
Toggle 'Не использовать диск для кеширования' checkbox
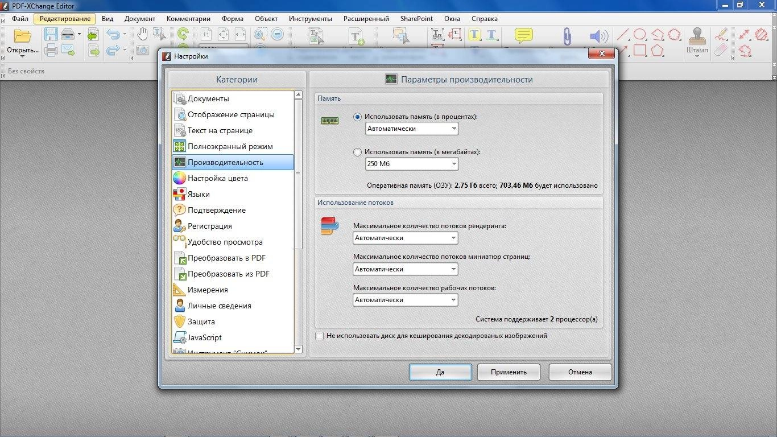(319, 336)
